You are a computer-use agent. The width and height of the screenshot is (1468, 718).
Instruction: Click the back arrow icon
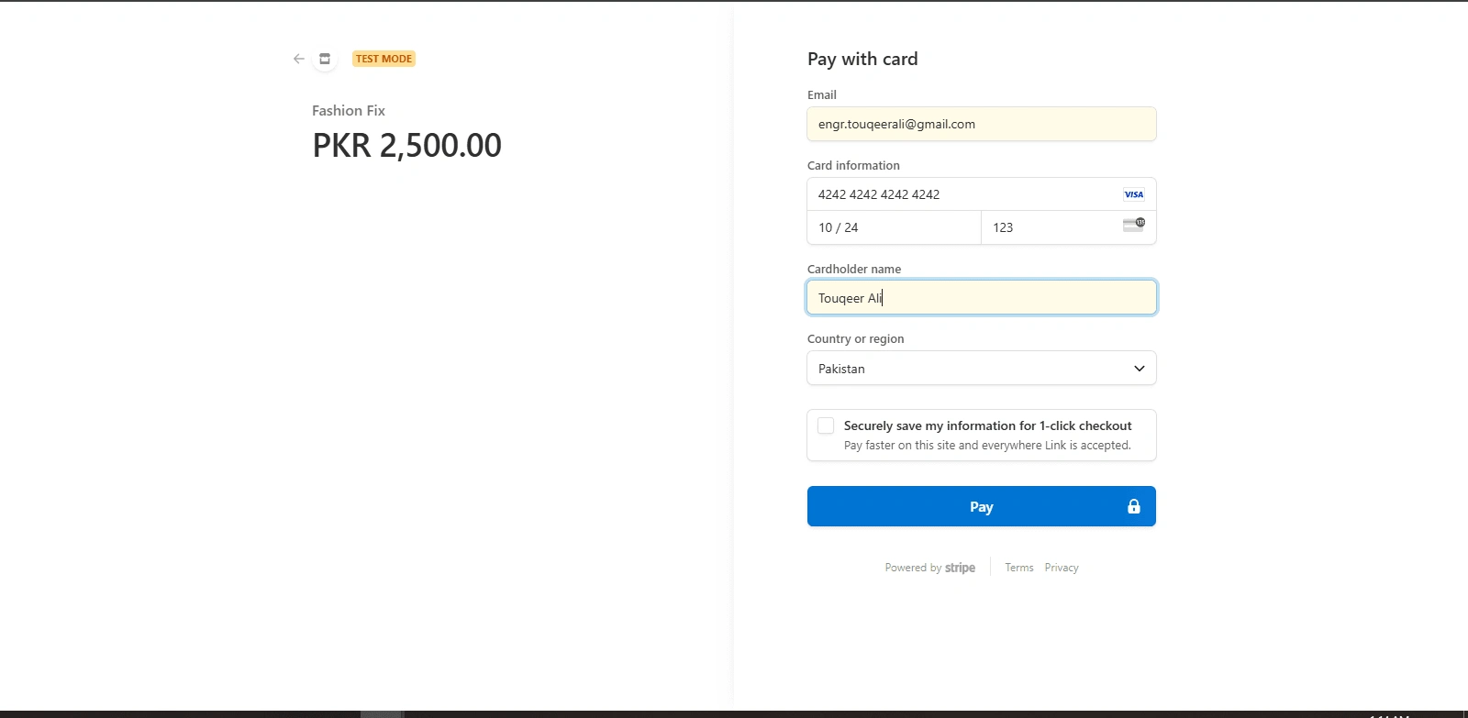pos(299,59)
